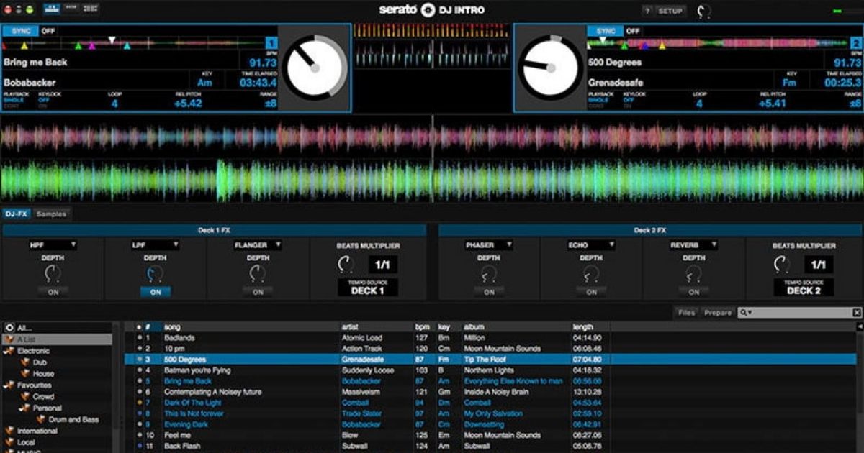The image size is (864, 453).
Task: Click the deck 2 virtual platter jog wheel
Action: pos(549,68)
